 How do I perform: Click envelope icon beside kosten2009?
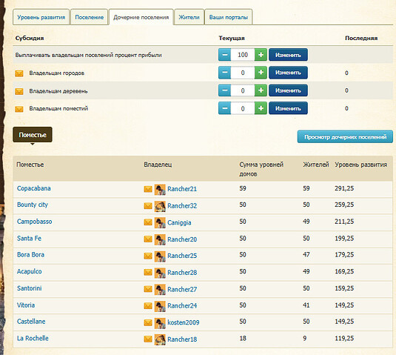coord(148,322)
